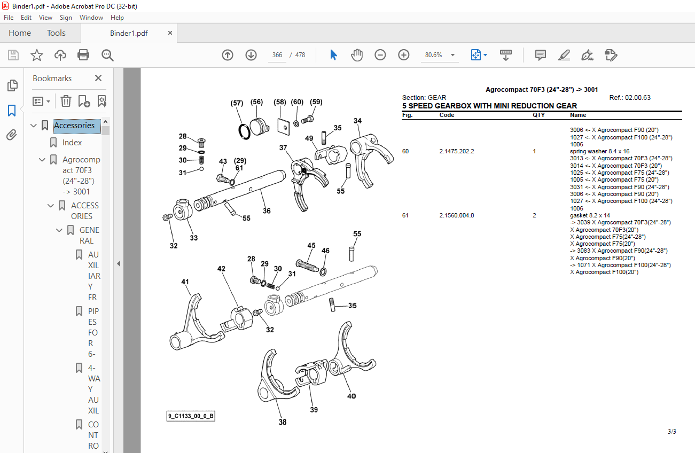695x453 pixels.
Task: Select the Binder1.pdf document tab
Action: pyautogui.click(x=129, y=33)
